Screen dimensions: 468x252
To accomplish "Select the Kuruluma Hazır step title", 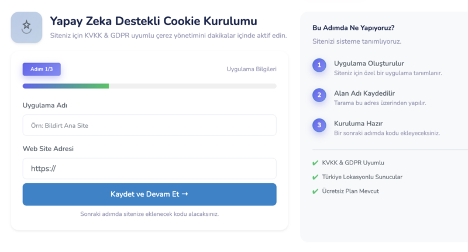I will click(x=358, y=124).
